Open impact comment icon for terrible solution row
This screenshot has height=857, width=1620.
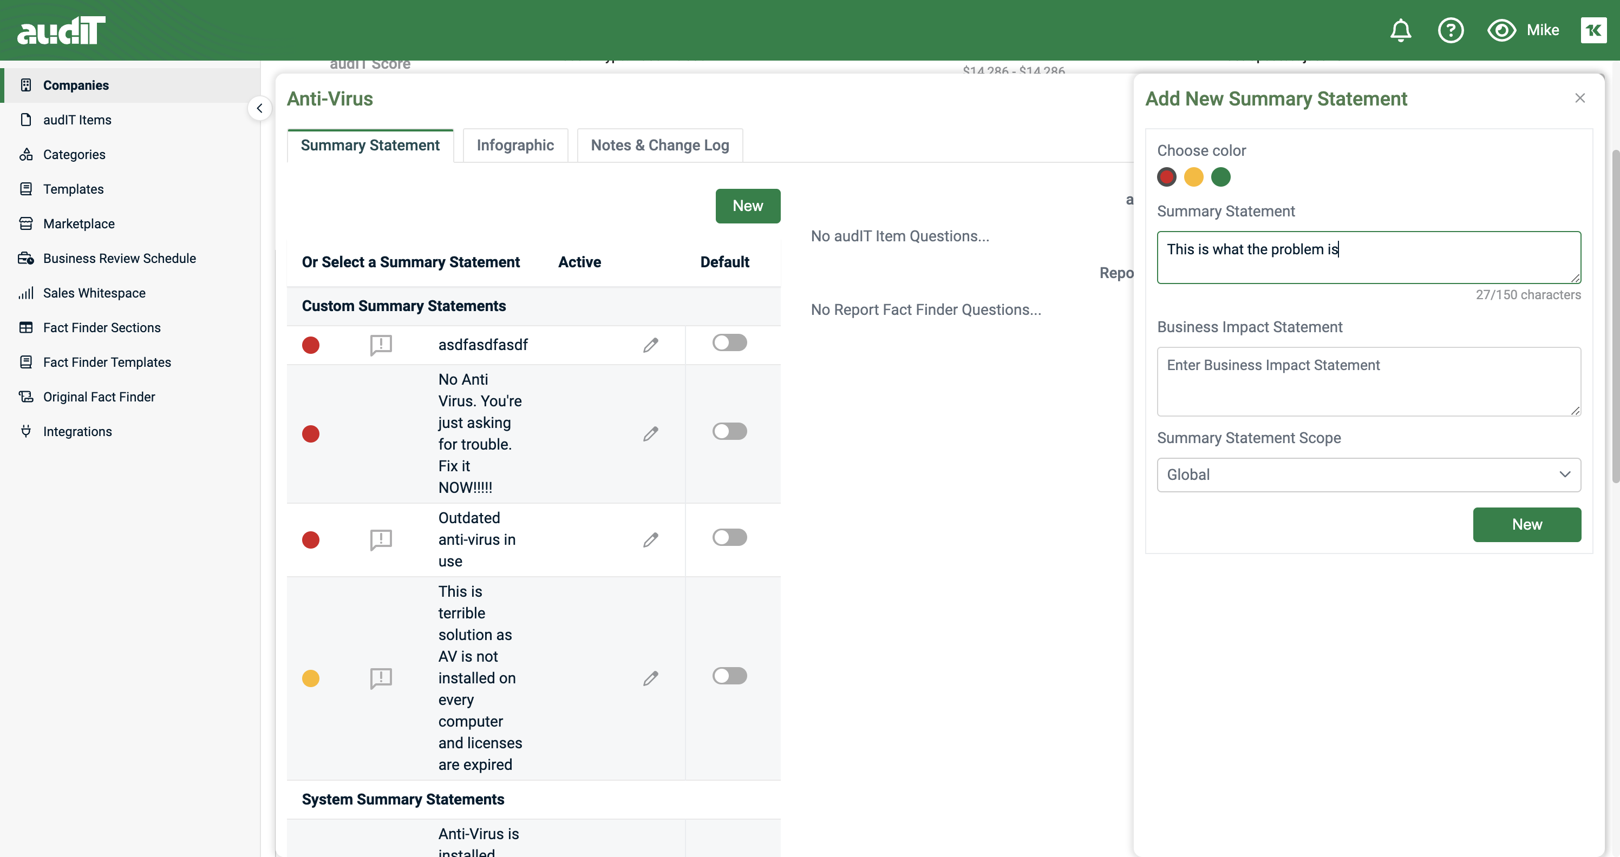coord(381,678)
